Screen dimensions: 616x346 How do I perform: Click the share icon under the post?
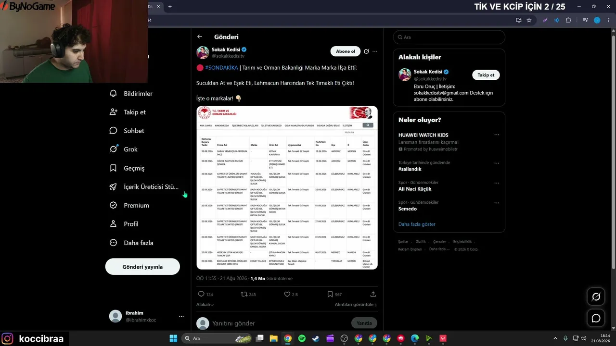coord(373,294)
